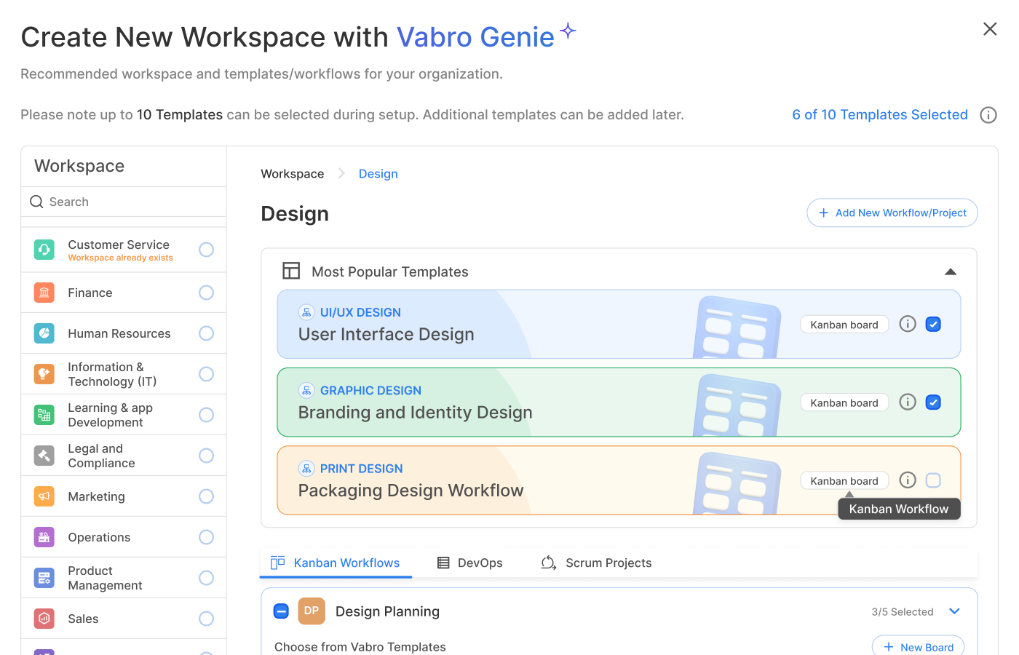
Task: Click the Human Resources icon
Action: pos(44,333)
